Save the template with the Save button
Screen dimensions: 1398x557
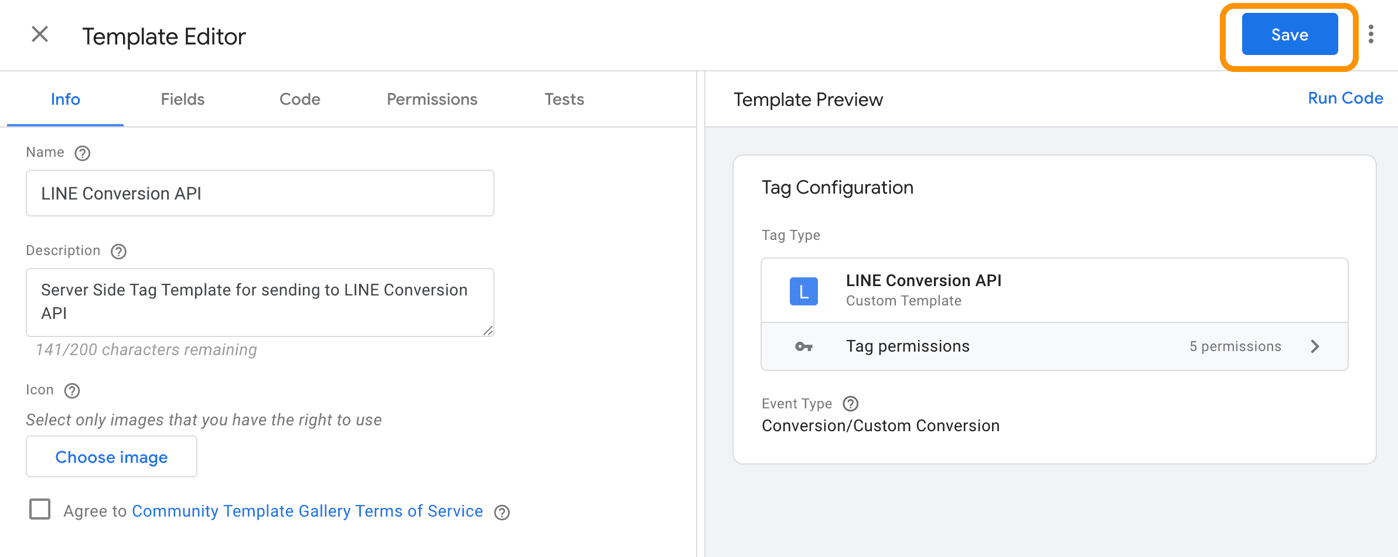(x=1290, y=35)
